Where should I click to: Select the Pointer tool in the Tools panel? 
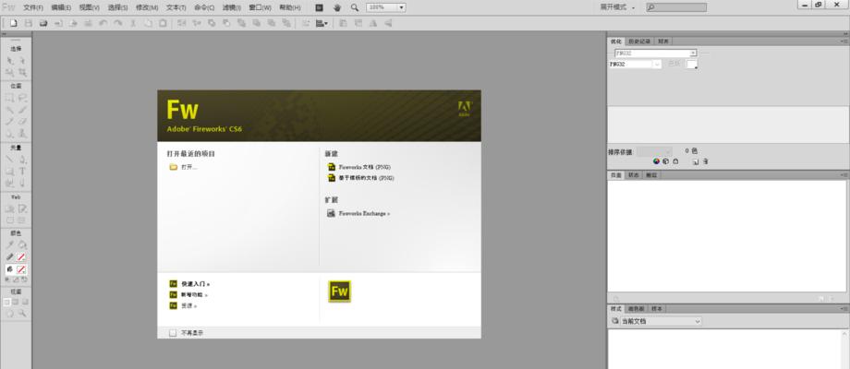pos(10,61)
